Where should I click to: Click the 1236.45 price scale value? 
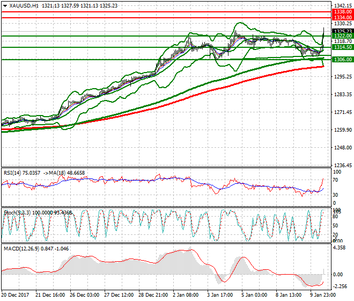[343, 166]
